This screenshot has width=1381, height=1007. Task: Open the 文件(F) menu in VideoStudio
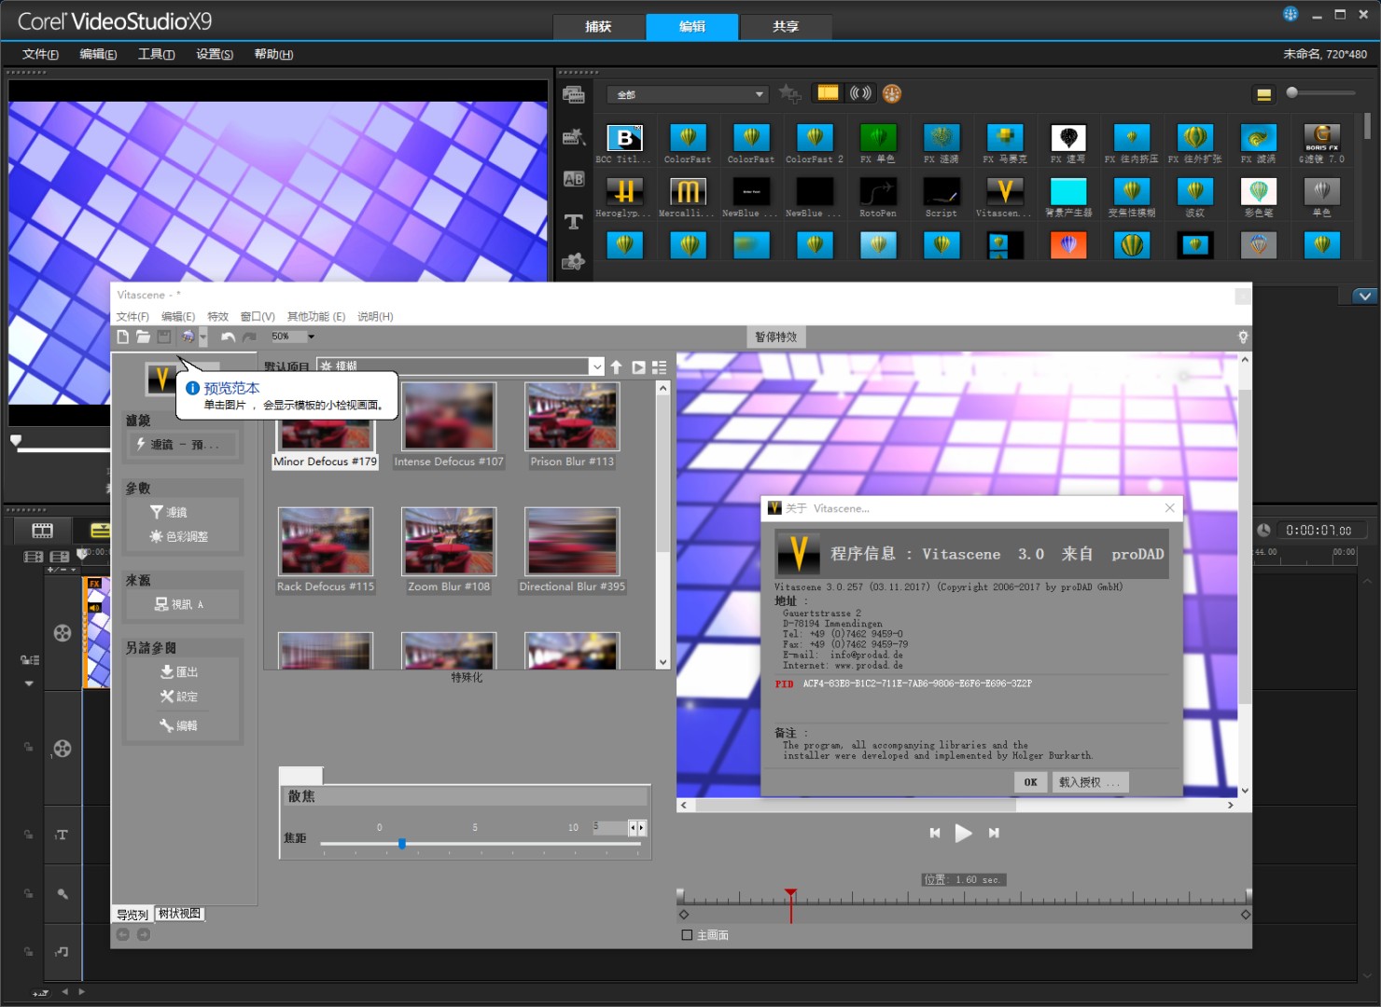(x=40, y=54)
